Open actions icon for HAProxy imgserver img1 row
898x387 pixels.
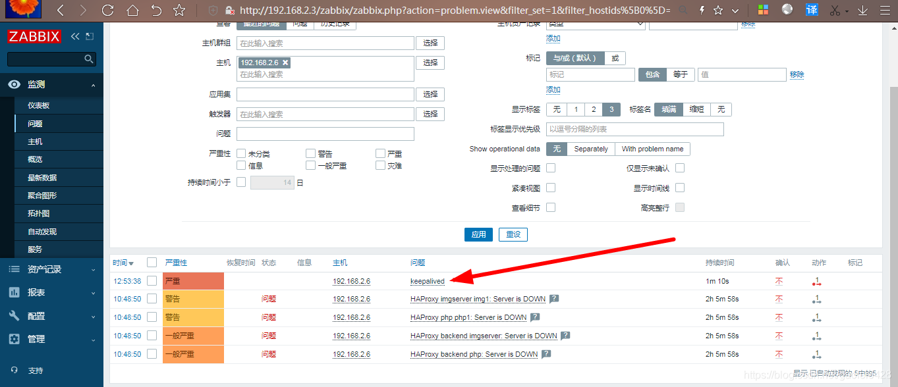[817, 299]
